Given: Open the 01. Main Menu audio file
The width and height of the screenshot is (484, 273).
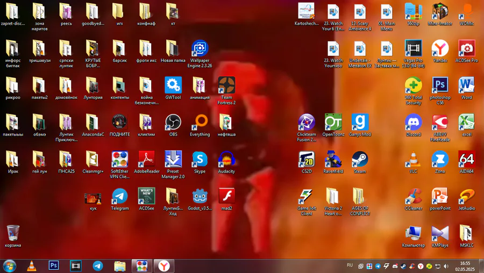Looking at the screenshot, I should click(x=387, y=11).
